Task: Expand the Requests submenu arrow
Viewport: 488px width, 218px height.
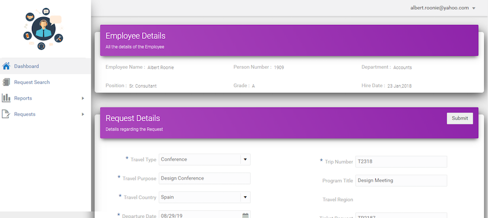Action: [83, 114]
